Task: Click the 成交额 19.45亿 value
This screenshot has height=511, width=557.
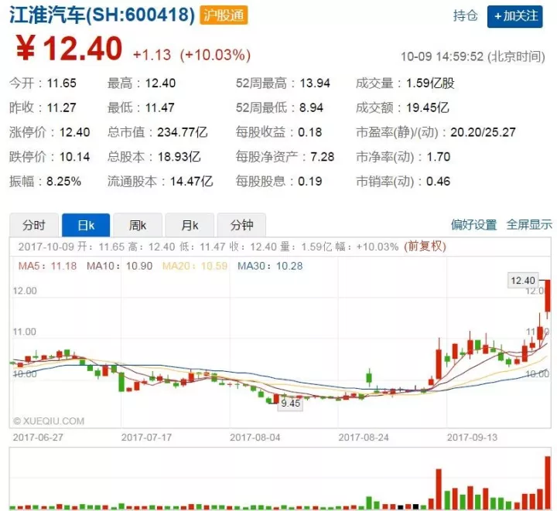Action: [428, 107]
